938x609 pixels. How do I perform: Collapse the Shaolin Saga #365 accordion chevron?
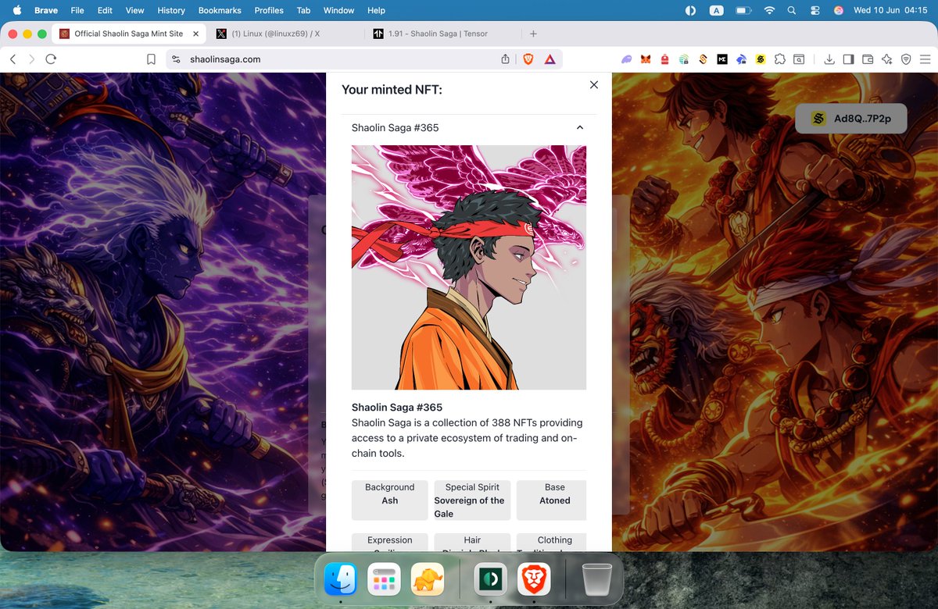[579, 127]
